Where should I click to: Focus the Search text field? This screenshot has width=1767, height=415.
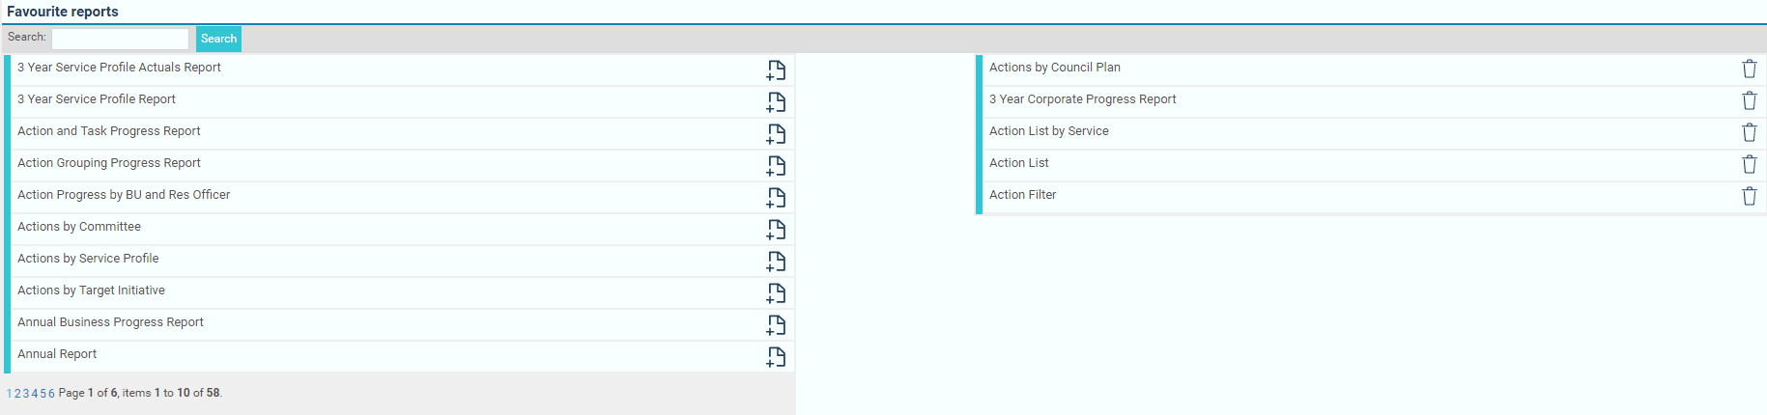(120, 39)
